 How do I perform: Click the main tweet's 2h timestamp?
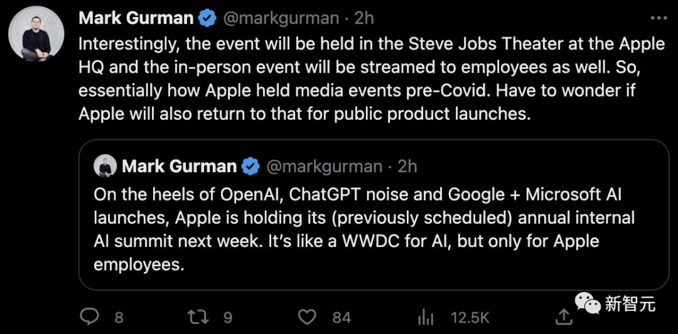pos(364,18)
